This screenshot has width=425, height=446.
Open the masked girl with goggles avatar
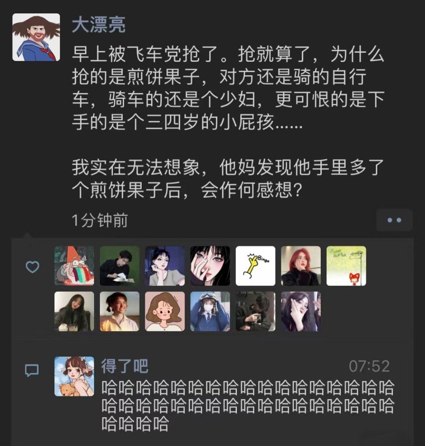tap(210, 311)
